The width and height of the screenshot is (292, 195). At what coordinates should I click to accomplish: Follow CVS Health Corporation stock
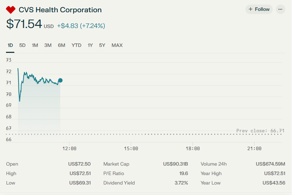[x=259, y=9]
